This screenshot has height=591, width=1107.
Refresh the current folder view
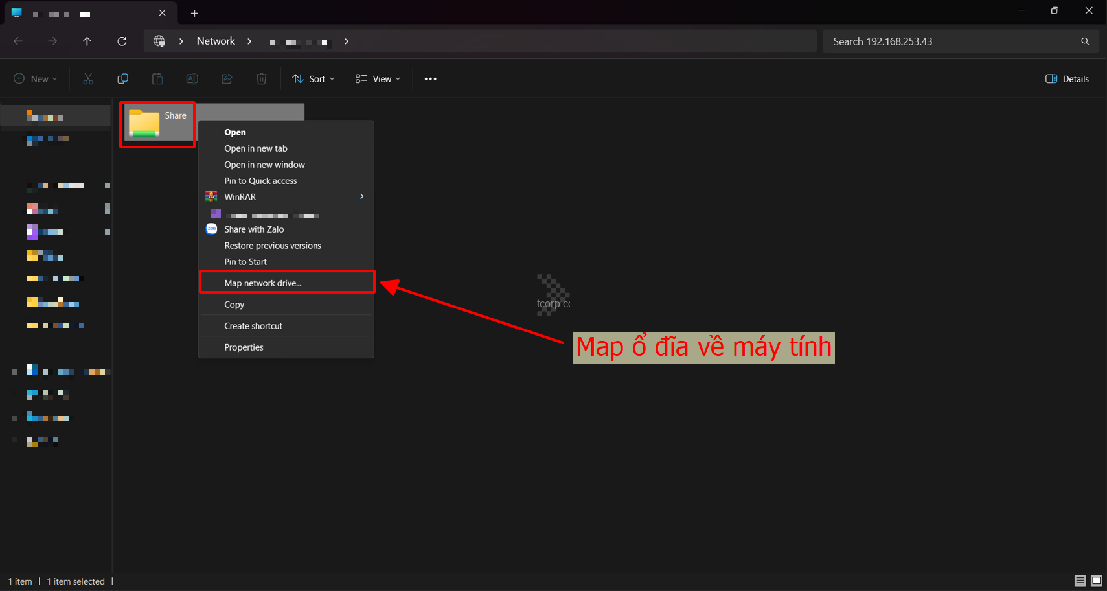122,41
